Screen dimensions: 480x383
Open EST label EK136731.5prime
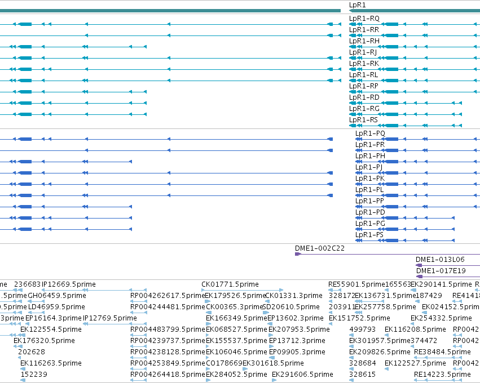tap(385, 296)
